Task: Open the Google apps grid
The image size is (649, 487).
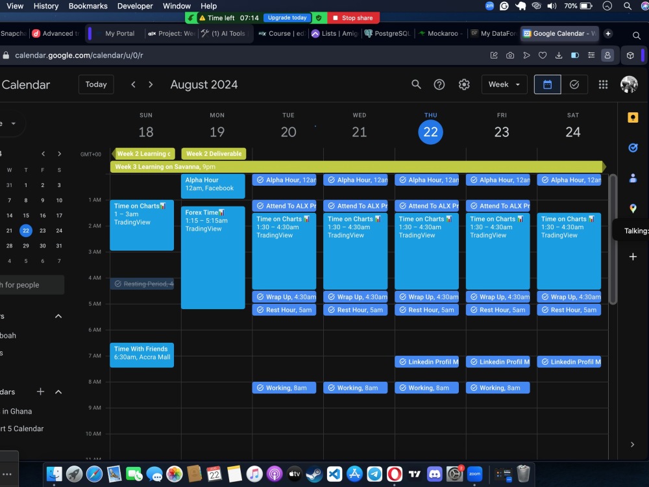Action: [603, 84]
